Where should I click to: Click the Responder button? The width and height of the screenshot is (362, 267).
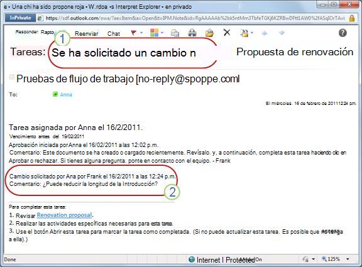(26, 32)
